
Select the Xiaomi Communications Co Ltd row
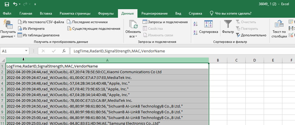tap(107, 72)
